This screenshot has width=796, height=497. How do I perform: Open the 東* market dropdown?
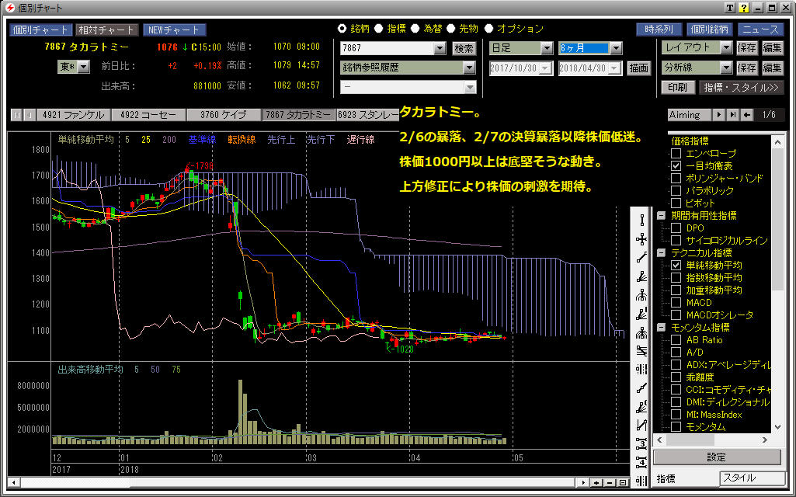(x=85, y=67)
